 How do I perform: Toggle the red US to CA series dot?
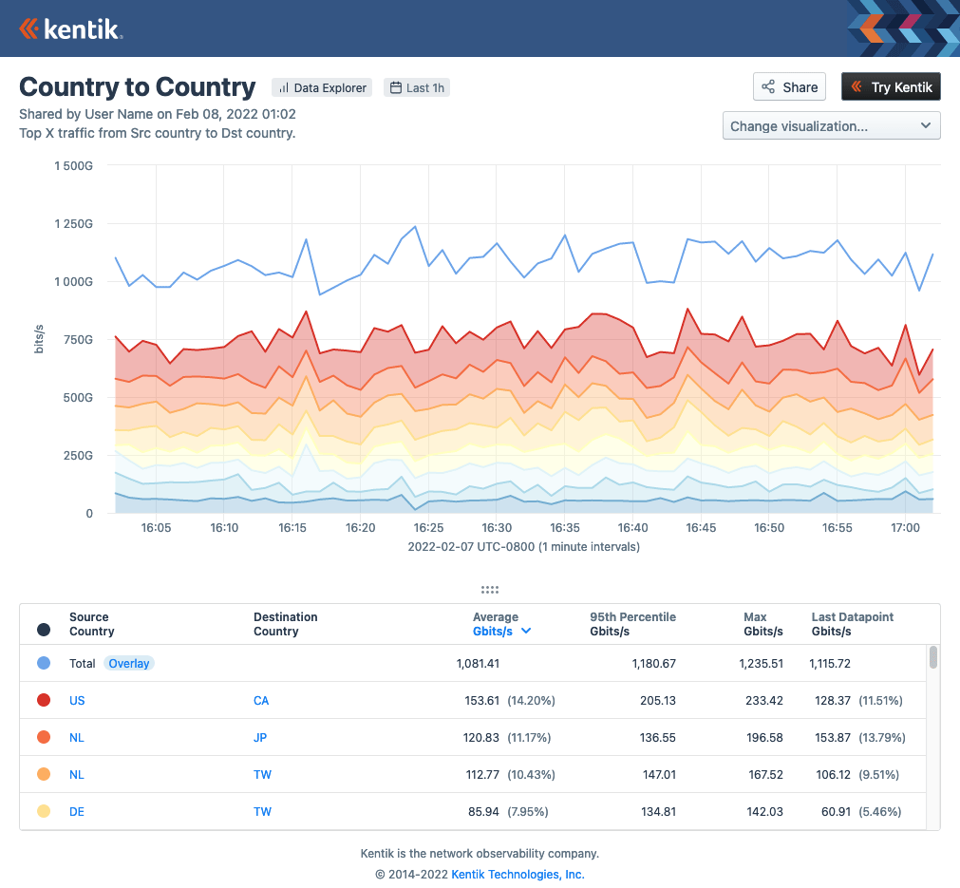pos(42,700)
